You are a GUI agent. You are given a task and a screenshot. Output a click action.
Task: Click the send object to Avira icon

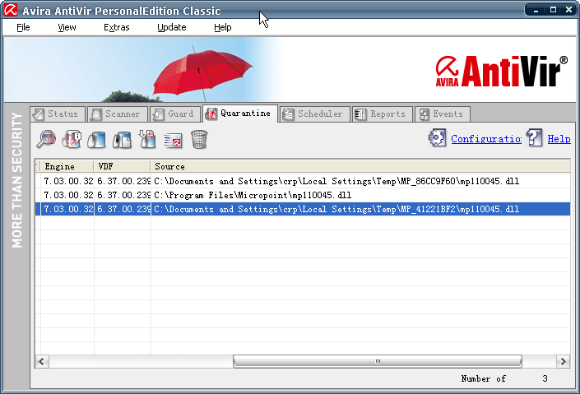click(173, 140)
